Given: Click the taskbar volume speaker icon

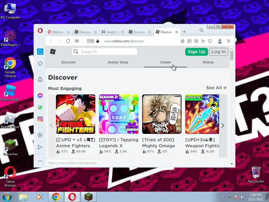Looking at the screenshot, I should click(x=242, y=197).
